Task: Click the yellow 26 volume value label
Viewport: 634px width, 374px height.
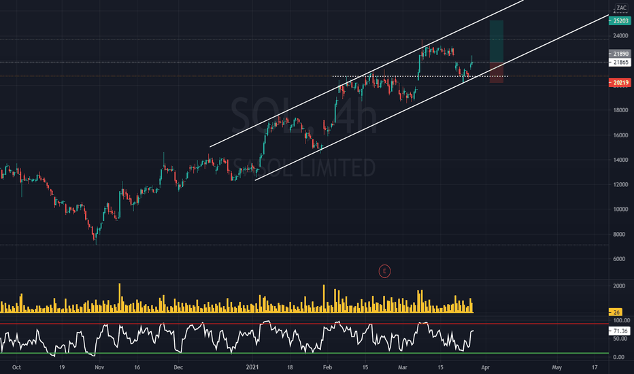Action: pyautogui.click(x=616, y=312)
